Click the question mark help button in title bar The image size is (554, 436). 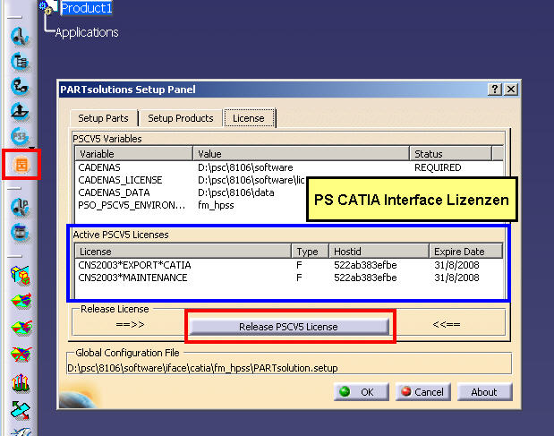pos(495,89)
